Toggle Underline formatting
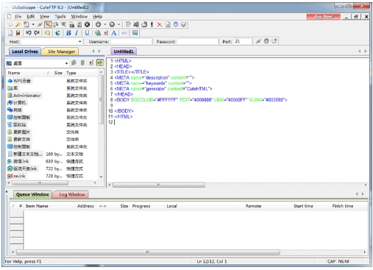373x270 pixels. coord(87,33)
